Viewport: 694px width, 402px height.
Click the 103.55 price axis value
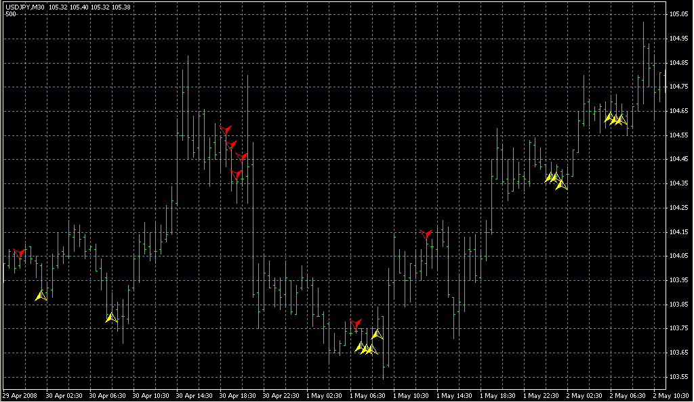pos(678,377)
